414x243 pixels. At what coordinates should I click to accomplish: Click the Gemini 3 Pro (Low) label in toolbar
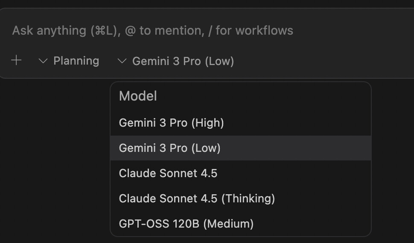click(183, 61)
